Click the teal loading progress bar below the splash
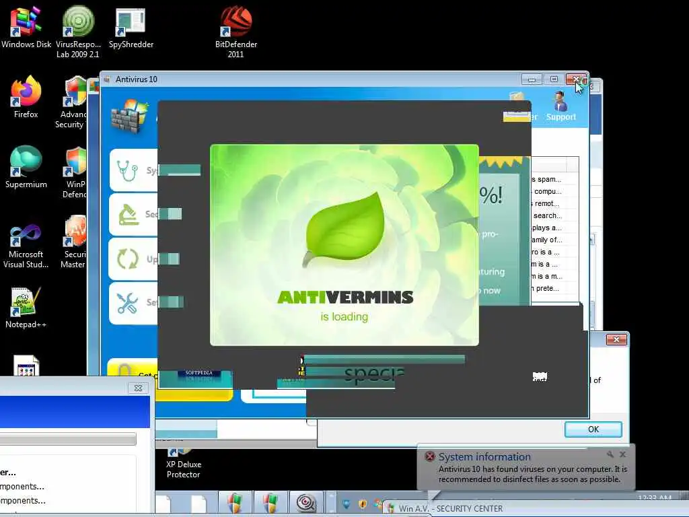Screen dimensions: 689x517 point(384,359)
